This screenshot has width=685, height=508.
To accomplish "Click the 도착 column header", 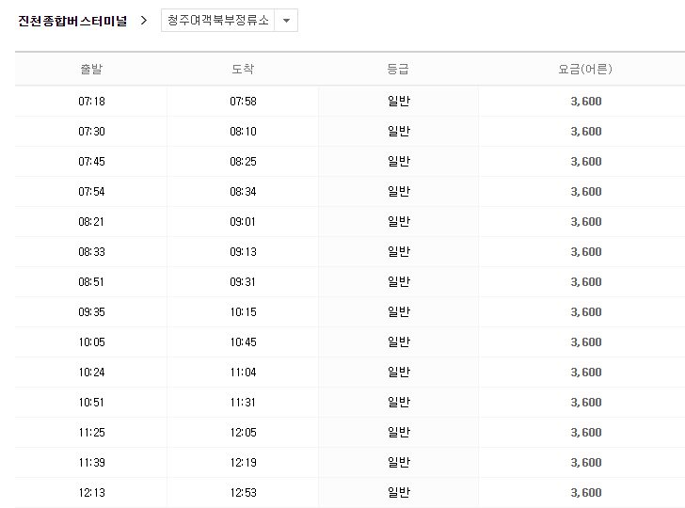I will click(x=243, y=69).
